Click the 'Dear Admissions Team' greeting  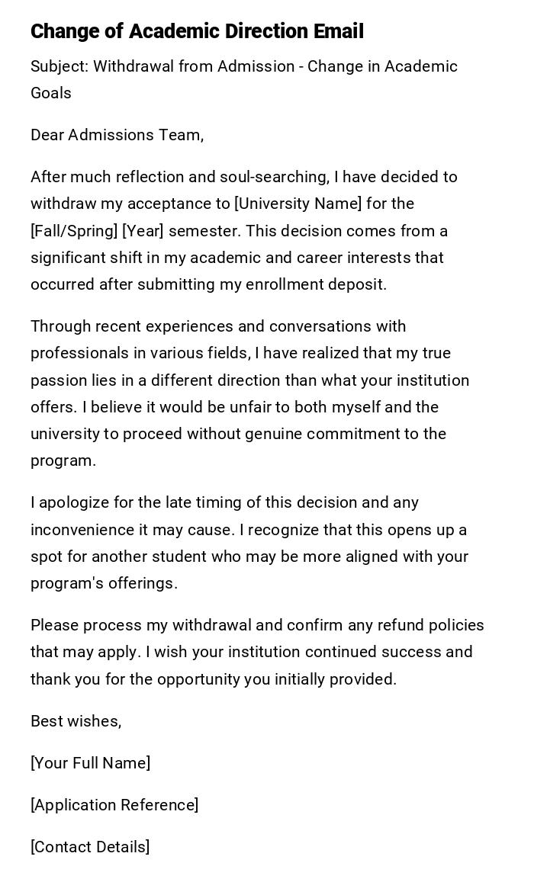(x=117, y=135)
